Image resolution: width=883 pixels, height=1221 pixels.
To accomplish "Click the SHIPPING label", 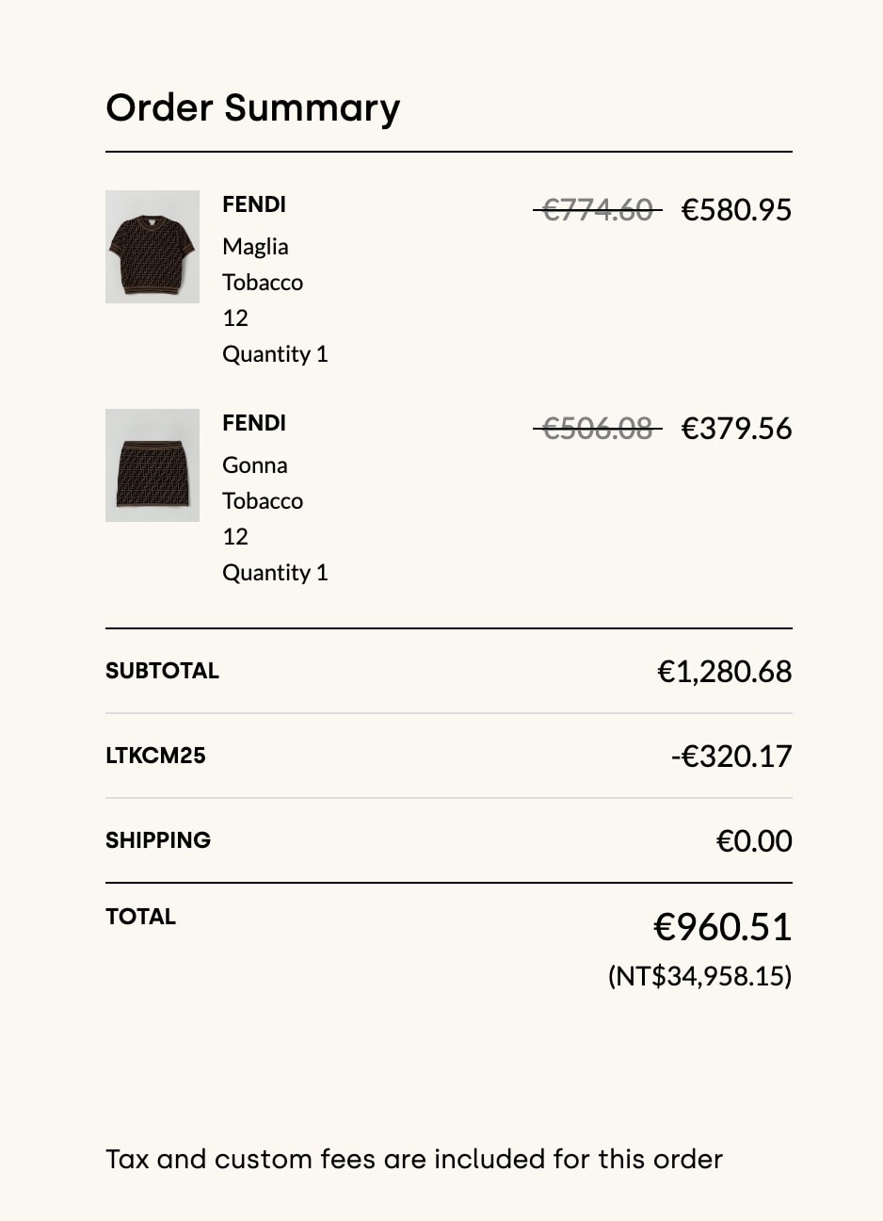I will (x=158, y=840).
